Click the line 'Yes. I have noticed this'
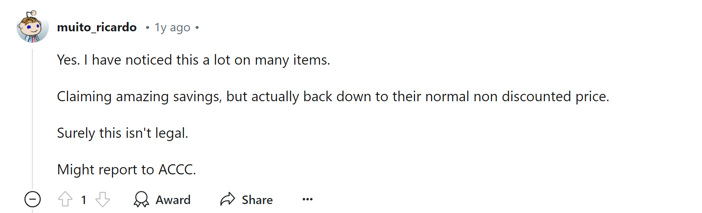Image resolution: width=702 pixels, height=213 pixels. click(x=194, y=60)
